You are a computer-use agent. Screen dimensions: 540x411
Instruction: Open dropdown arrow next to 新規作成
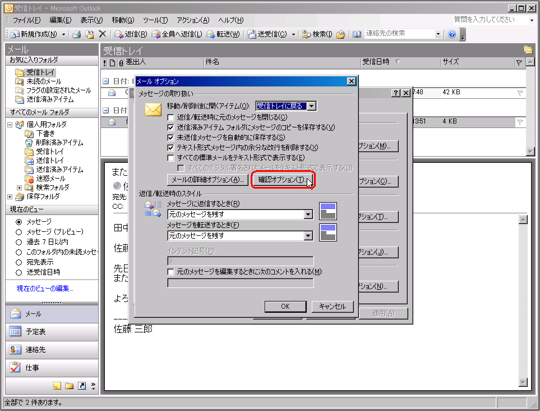pos(63,34)
